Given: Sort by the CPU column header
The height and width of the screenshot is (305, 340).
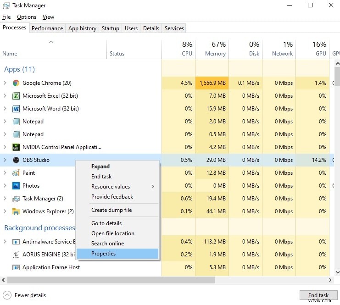Looking at the screenshot, I should (178, 49).
